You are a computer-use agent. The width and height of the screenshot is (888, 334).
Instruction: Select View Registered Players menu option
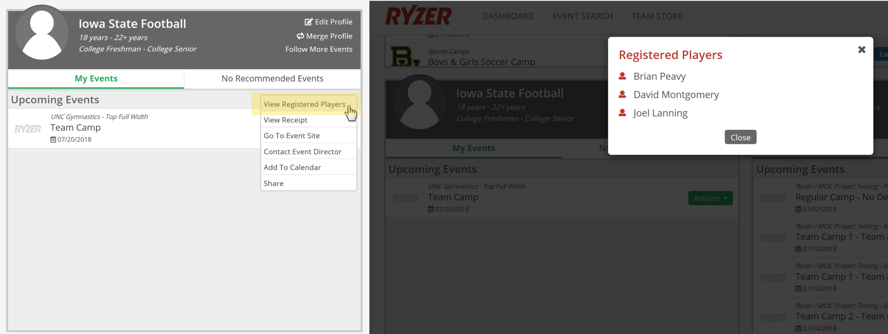coord(304,104)
